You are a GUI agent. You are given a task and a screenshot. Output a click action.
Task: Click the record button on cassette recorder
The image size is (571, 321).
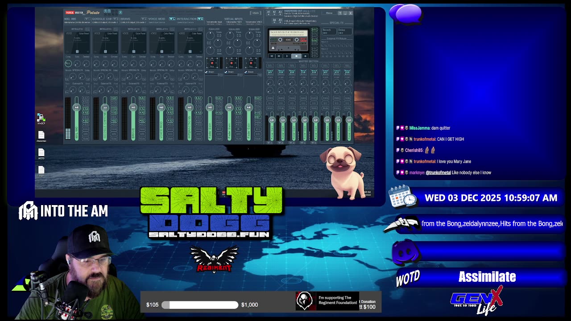[306, 56]
